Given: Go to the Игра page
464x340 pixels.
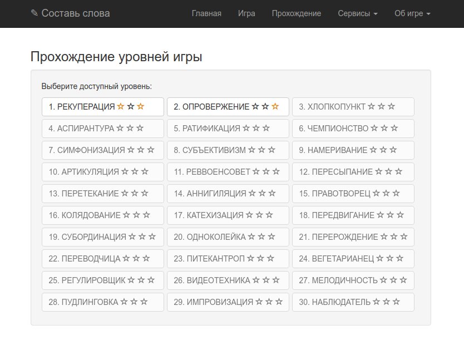Looking at the screenshot, I should pyautogui.click(x=246, y=13).
